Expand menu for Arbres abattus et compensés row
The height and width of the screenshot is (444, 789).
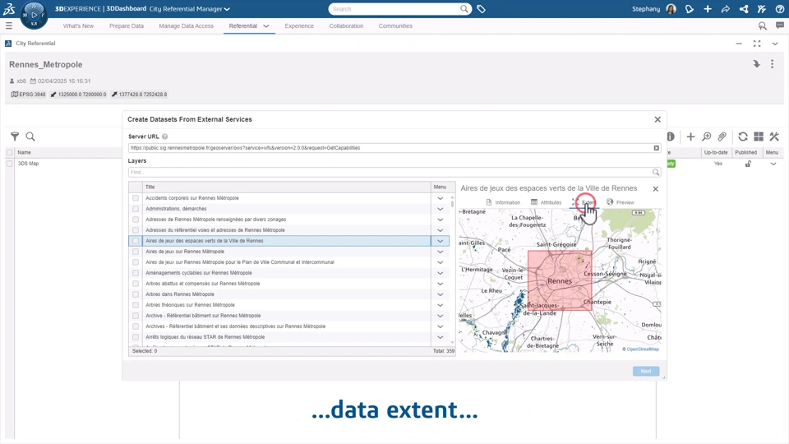pos(441,284)
